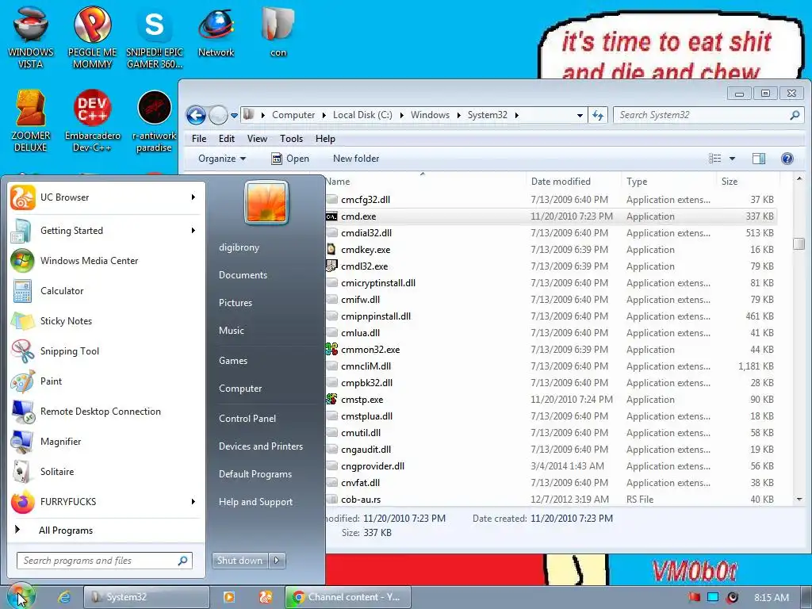This screenshot has height=609, width=812.
Task: Open Documents from the Start menu
Action: [x=243, y=275]
